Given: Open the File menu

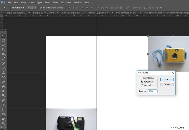Looking at the screenshot, I should 10,3.
